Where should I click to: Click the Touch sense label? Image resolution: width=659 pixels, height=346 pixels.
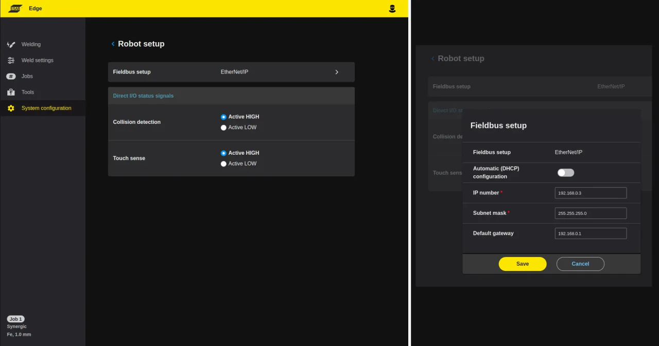point(129,158)
